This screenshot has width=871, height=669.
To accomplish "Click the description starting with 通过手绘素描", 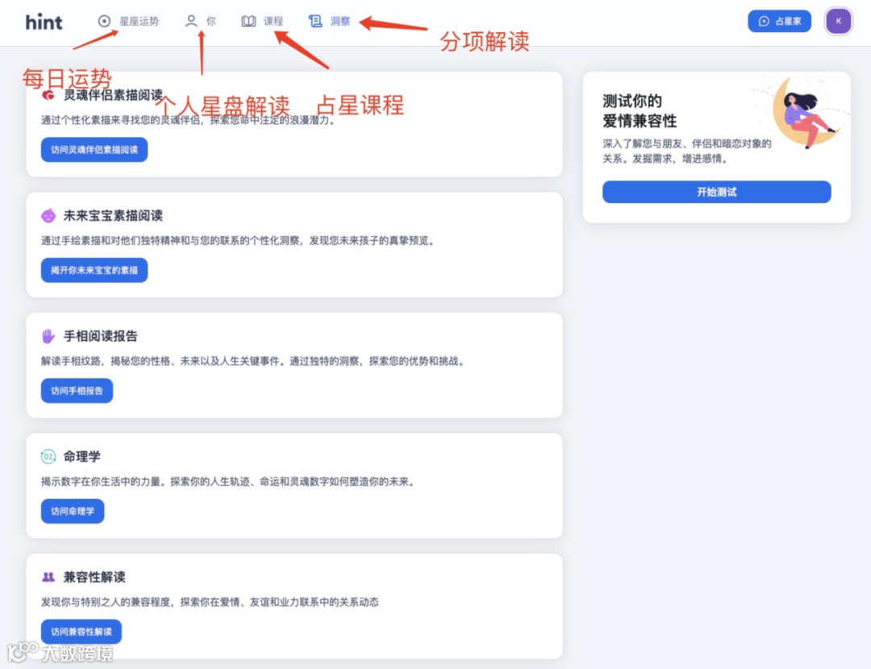I will (x=239, y=240).
